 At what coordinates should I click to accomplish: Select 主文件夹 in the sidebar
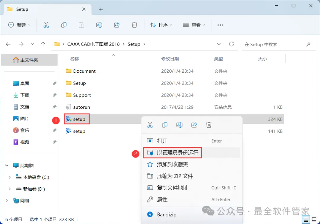[x=29, y=60]
